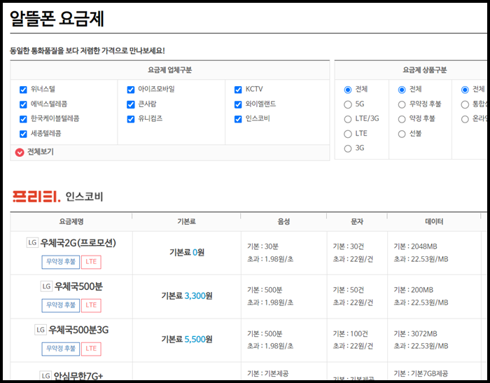Click the 문자 column header
The height and width of the screenshot is (383, 490).
click(x=357, y=222)
